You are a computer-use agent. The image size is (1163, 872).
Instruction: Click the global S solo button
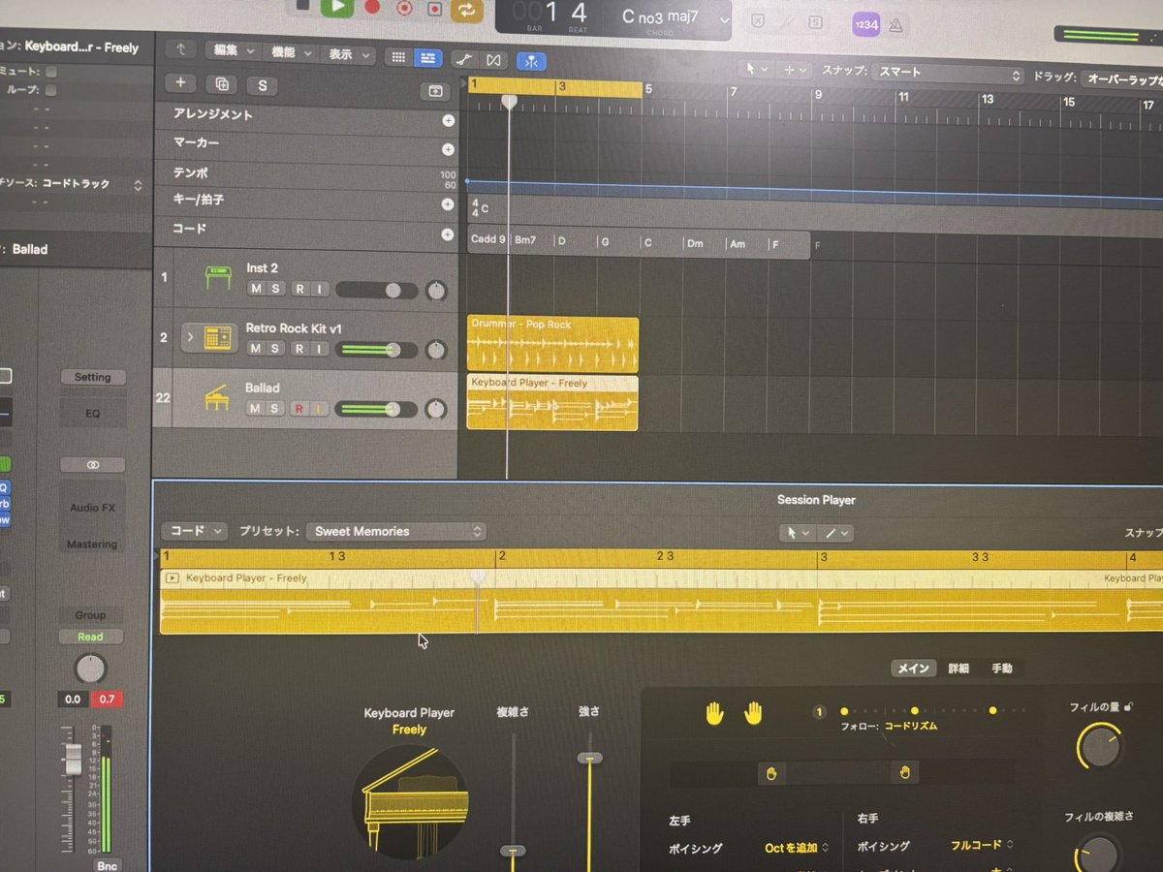[262, 85]
